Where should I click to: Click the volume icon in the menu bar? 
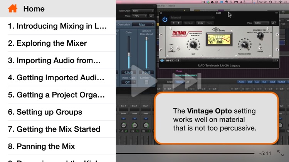pos(286,2)
